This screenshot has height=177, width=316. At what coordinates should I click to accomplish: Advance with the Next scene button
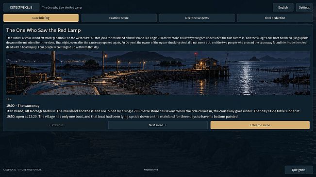158,125
